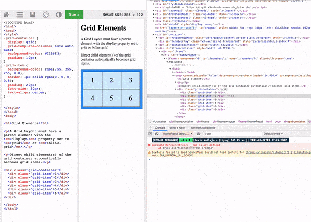Open the iframeResult context selector dropdown
The width and height of the screenshot is (311, 222).
177,134
